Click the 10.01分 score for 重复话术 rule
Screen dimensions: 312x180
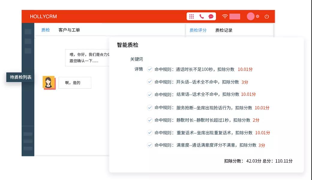(x=262, y=133)
